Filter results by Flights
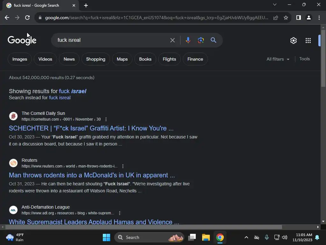 169,59
